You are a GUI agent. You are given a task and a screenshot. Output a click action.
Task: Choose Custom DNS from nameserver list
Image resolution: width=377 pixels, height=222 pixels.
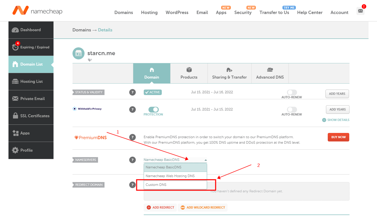(x=175, y=185)
